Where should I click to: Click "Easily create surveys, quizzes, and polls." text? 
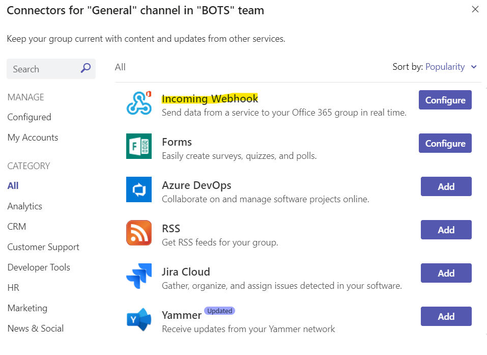pyautogui.click(x=239, y=156)
